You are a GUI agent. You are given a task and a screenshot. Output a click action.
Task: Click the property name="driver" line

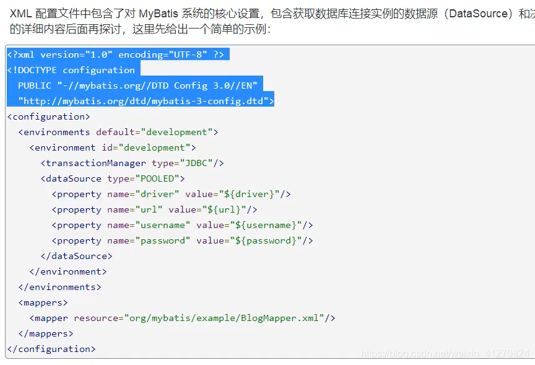(172, 194)
